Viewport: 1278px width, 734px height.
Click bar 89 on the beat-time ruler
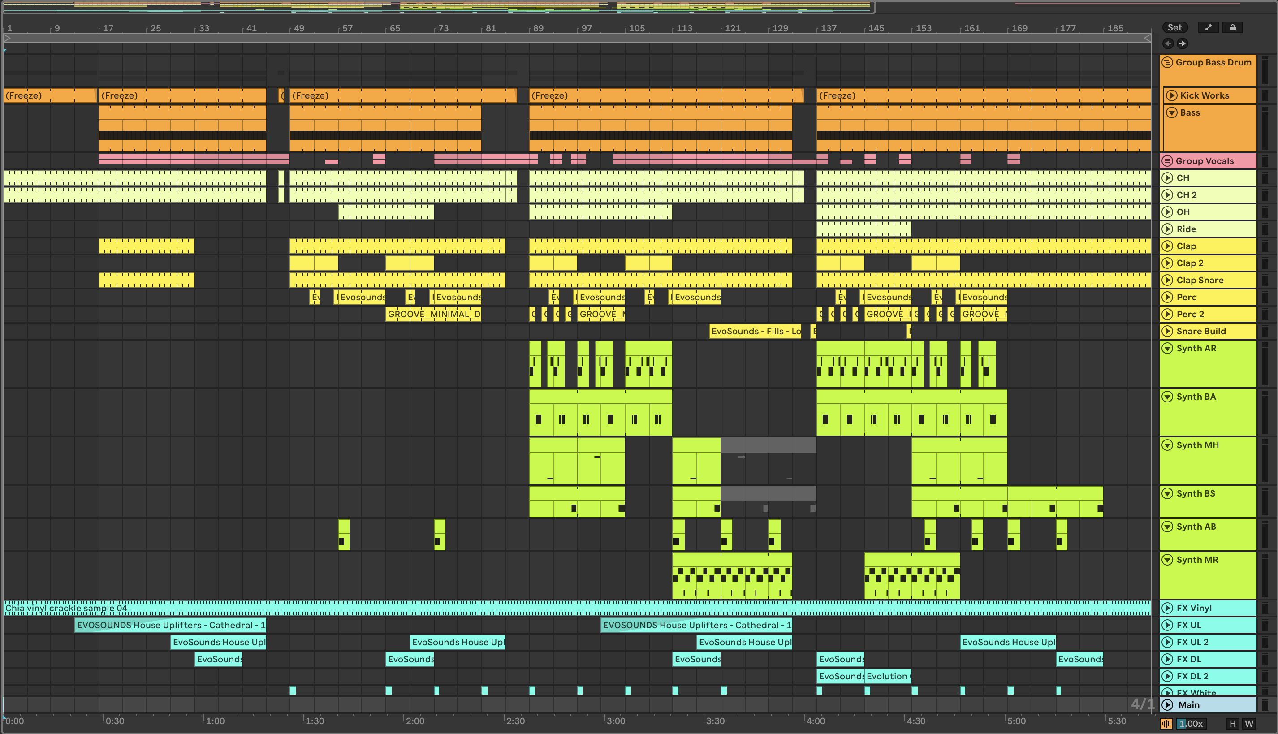coord(538,28)
